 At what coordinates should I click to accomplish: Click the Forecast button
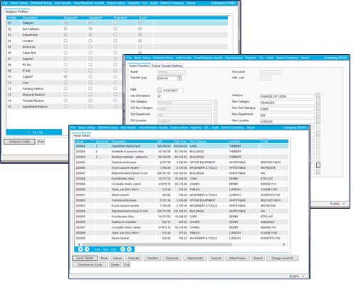[134, 258]
